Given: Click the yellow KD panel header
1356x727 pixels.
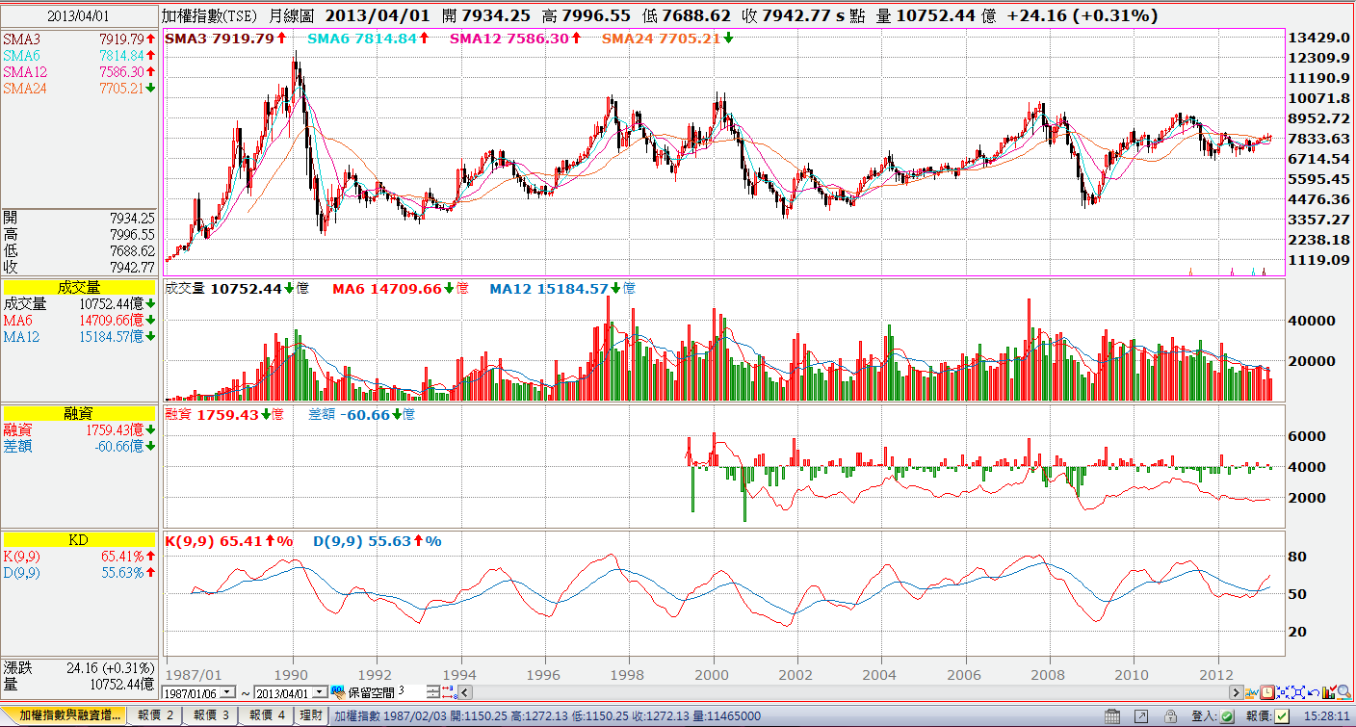Looking at the screenshot, I should (x=79, y=540).
